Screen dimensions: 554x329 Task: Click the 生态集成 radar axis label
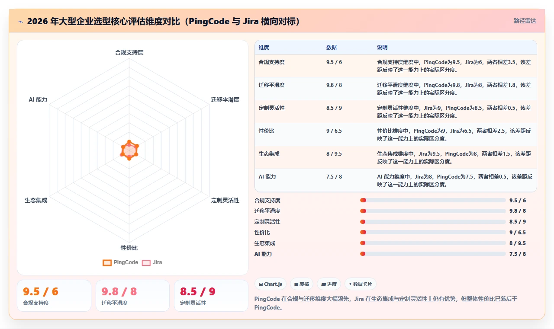[x=36, y=201]
